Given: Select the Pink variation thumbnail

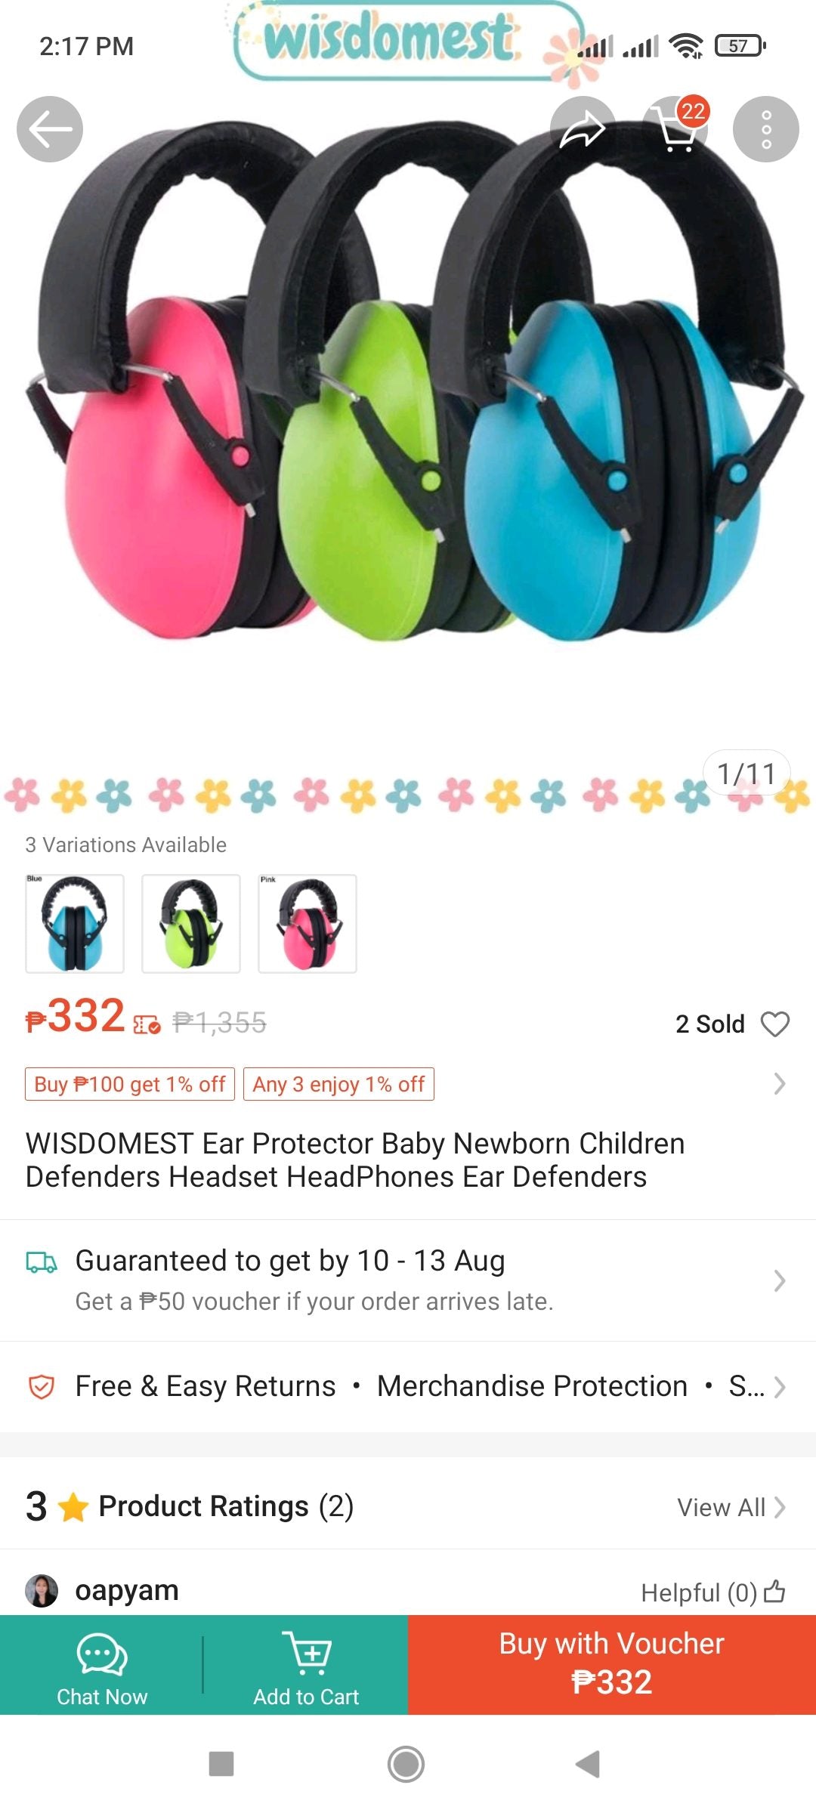Looking at the screenshot, I should pyautogui.click(x=308, y=923).
